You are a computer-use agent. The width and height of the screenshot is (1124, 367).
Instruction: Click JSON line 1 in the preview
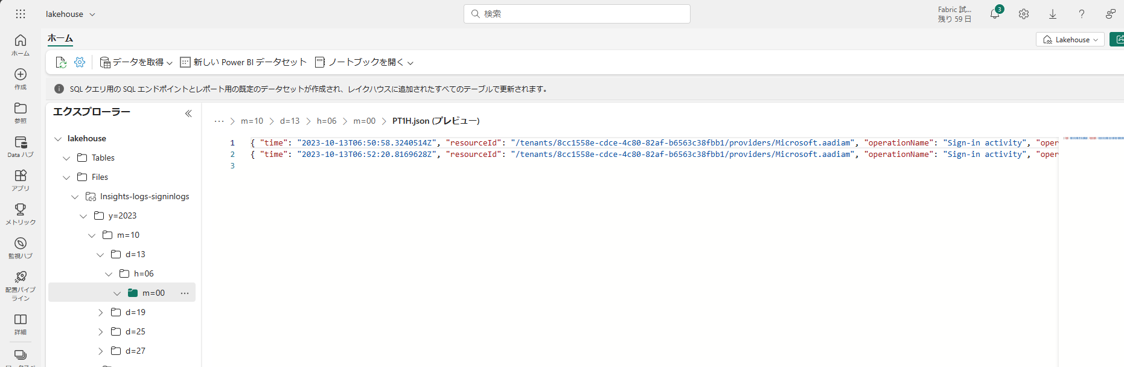click(x=654, y=143)
